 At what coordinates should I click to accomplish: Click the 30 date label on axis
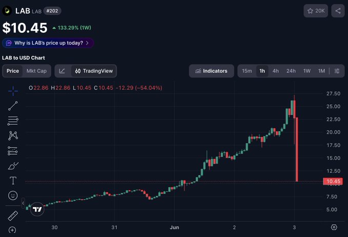pos(54,227)
